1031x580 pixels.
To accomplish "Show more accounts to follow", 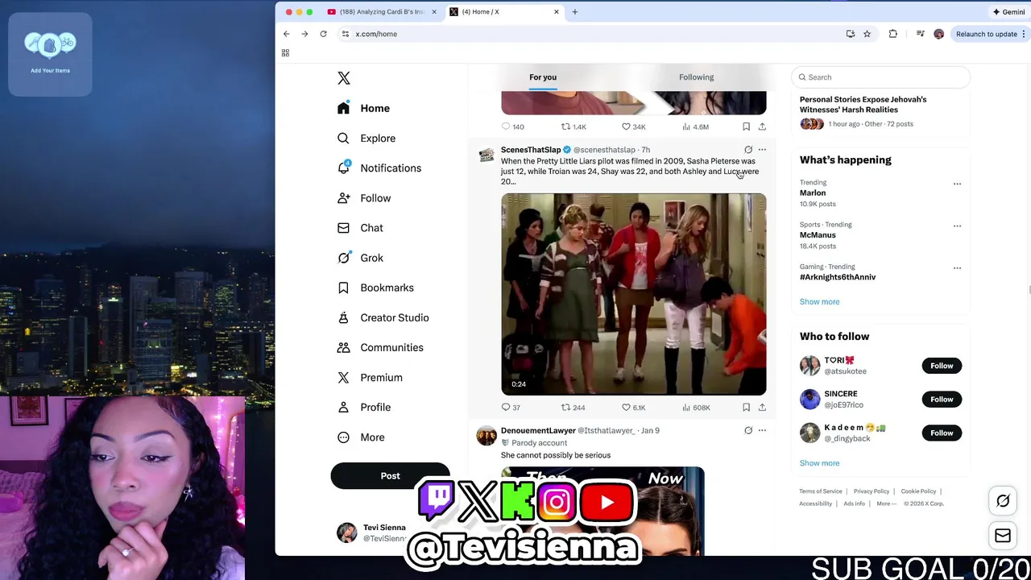I will point(819,463).
